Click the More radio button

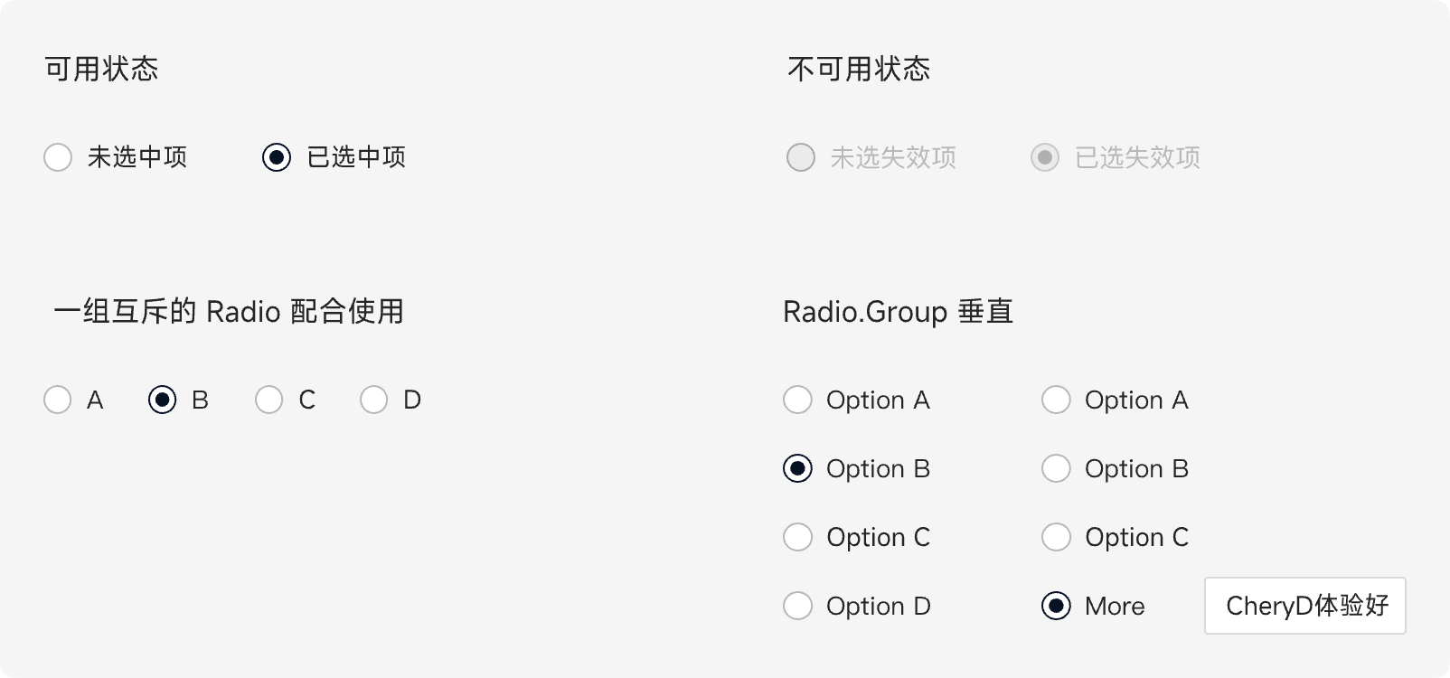pos(1056,606)
